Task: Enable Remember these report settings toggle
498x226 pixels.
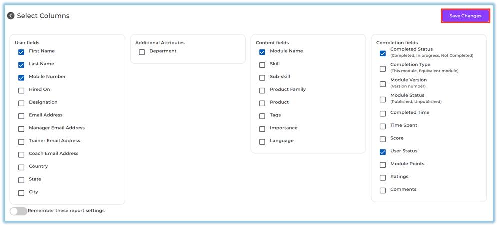Action: (18, 211)
